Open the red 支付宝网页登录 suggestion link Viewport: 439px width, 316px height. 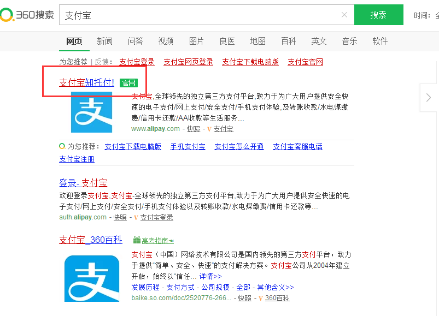pos(189,62)
